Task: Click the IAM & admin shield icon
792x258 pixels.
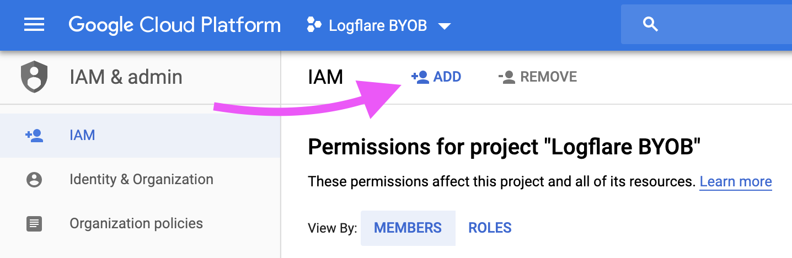Action: [x=34, y=77]
